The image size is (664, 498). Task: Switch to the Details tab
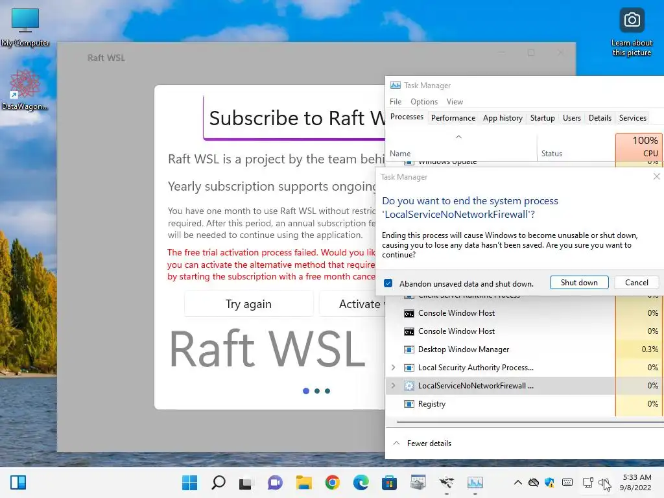pyautogui.click(x=600, y=118)
